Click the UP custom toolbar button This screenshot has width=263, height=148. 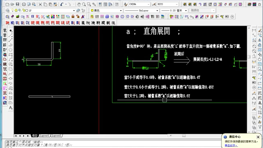pyautogui.click(x=33, y=23)
